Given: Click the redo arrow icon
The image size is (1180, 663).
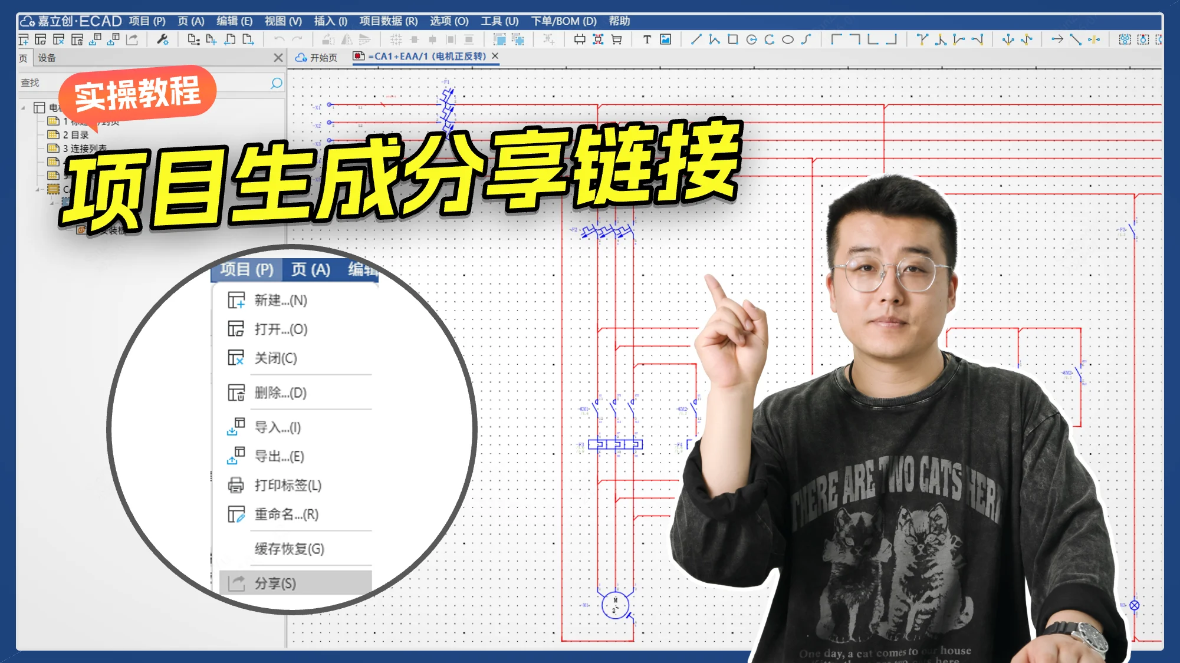Looking at the screenshot, I should [x=297, y=39].
